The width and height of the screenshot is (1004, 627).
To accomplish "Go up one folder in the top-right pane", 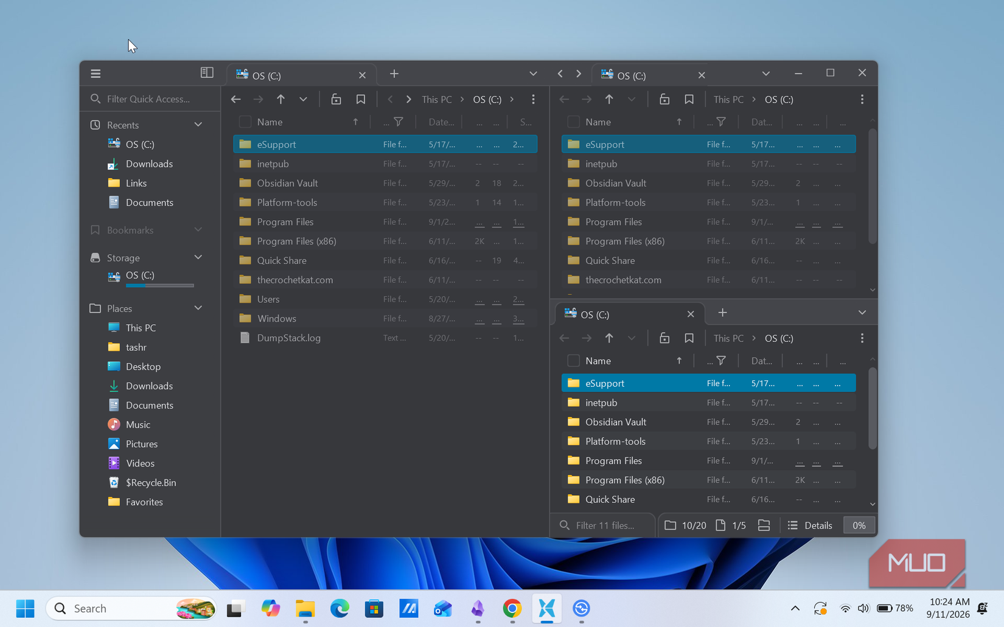I will 609,99.
